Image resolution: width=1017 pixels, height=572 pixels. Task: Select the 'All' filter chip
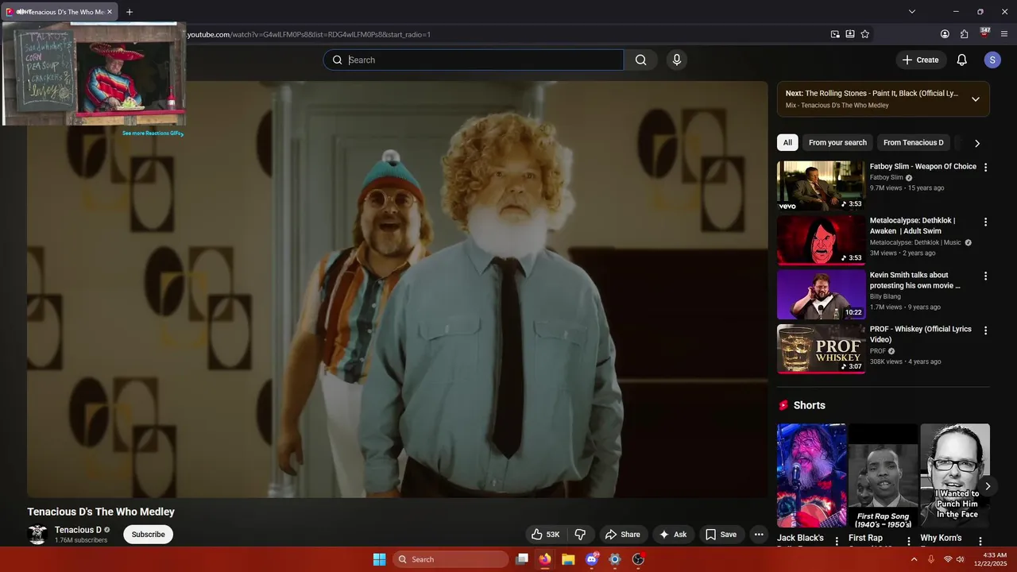click(x=787, y=143)
